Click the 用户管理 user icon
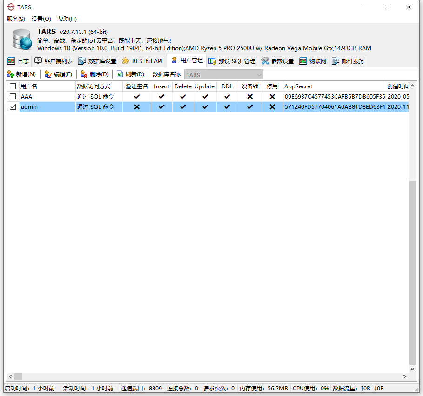This screenshot has width=423, height=396. pos(174,60)
